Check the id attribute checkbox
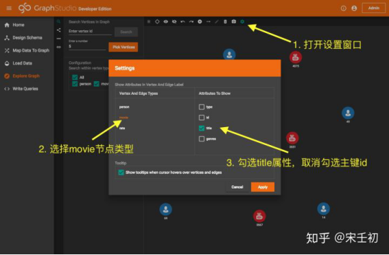The height and width of the screenshot is (255, 389). (x=202, y=118)
